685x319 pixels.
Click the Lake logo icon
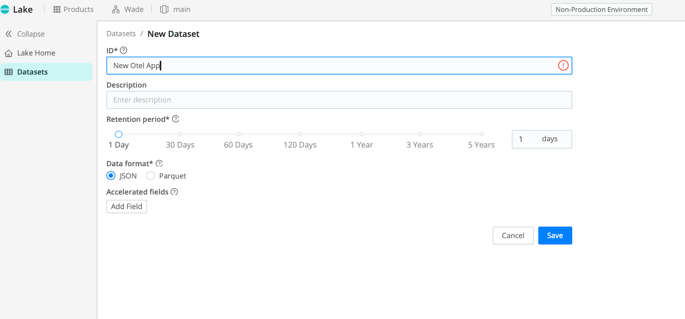point(5,10)
